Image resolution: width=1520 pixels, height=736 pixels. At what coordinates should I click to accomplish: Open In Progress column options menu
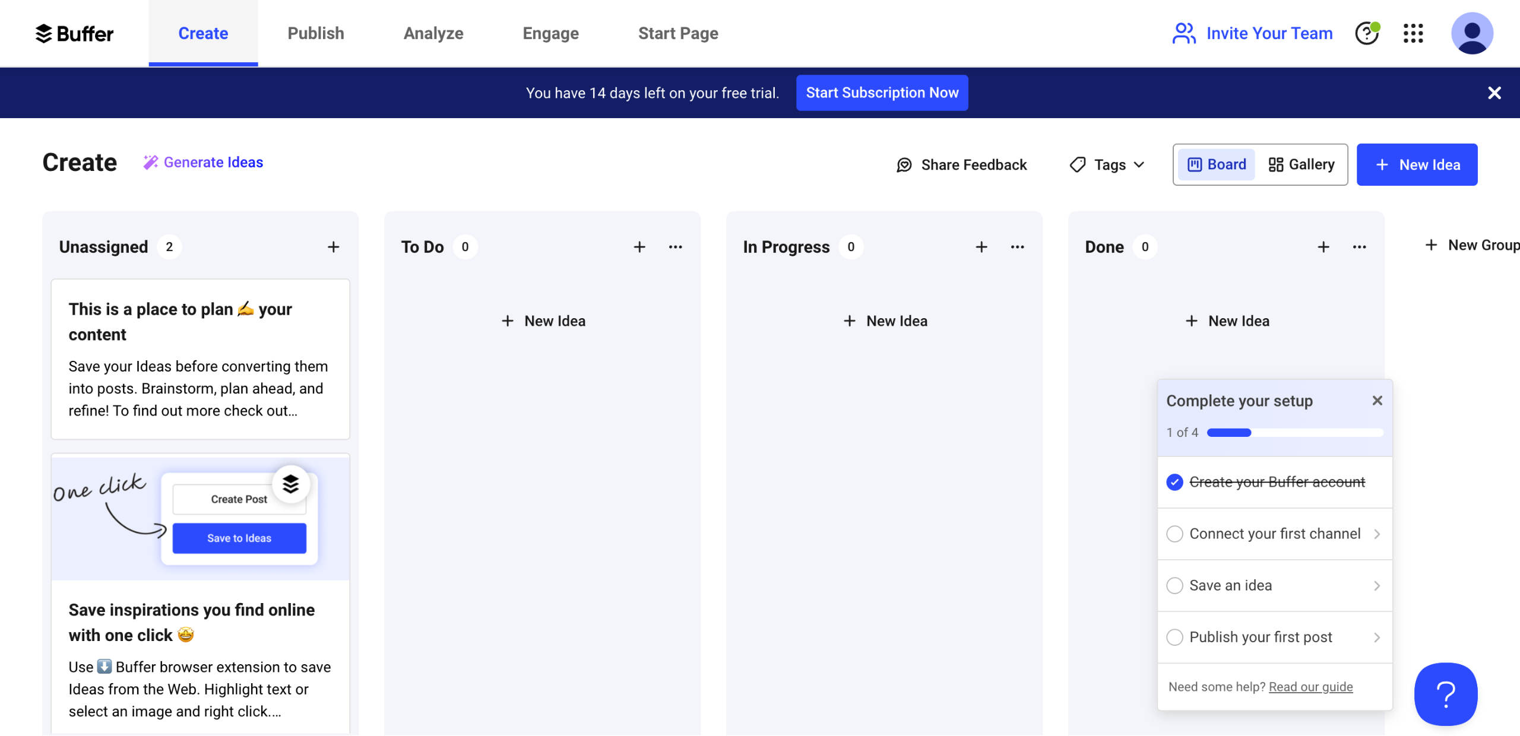[1017, 247]
